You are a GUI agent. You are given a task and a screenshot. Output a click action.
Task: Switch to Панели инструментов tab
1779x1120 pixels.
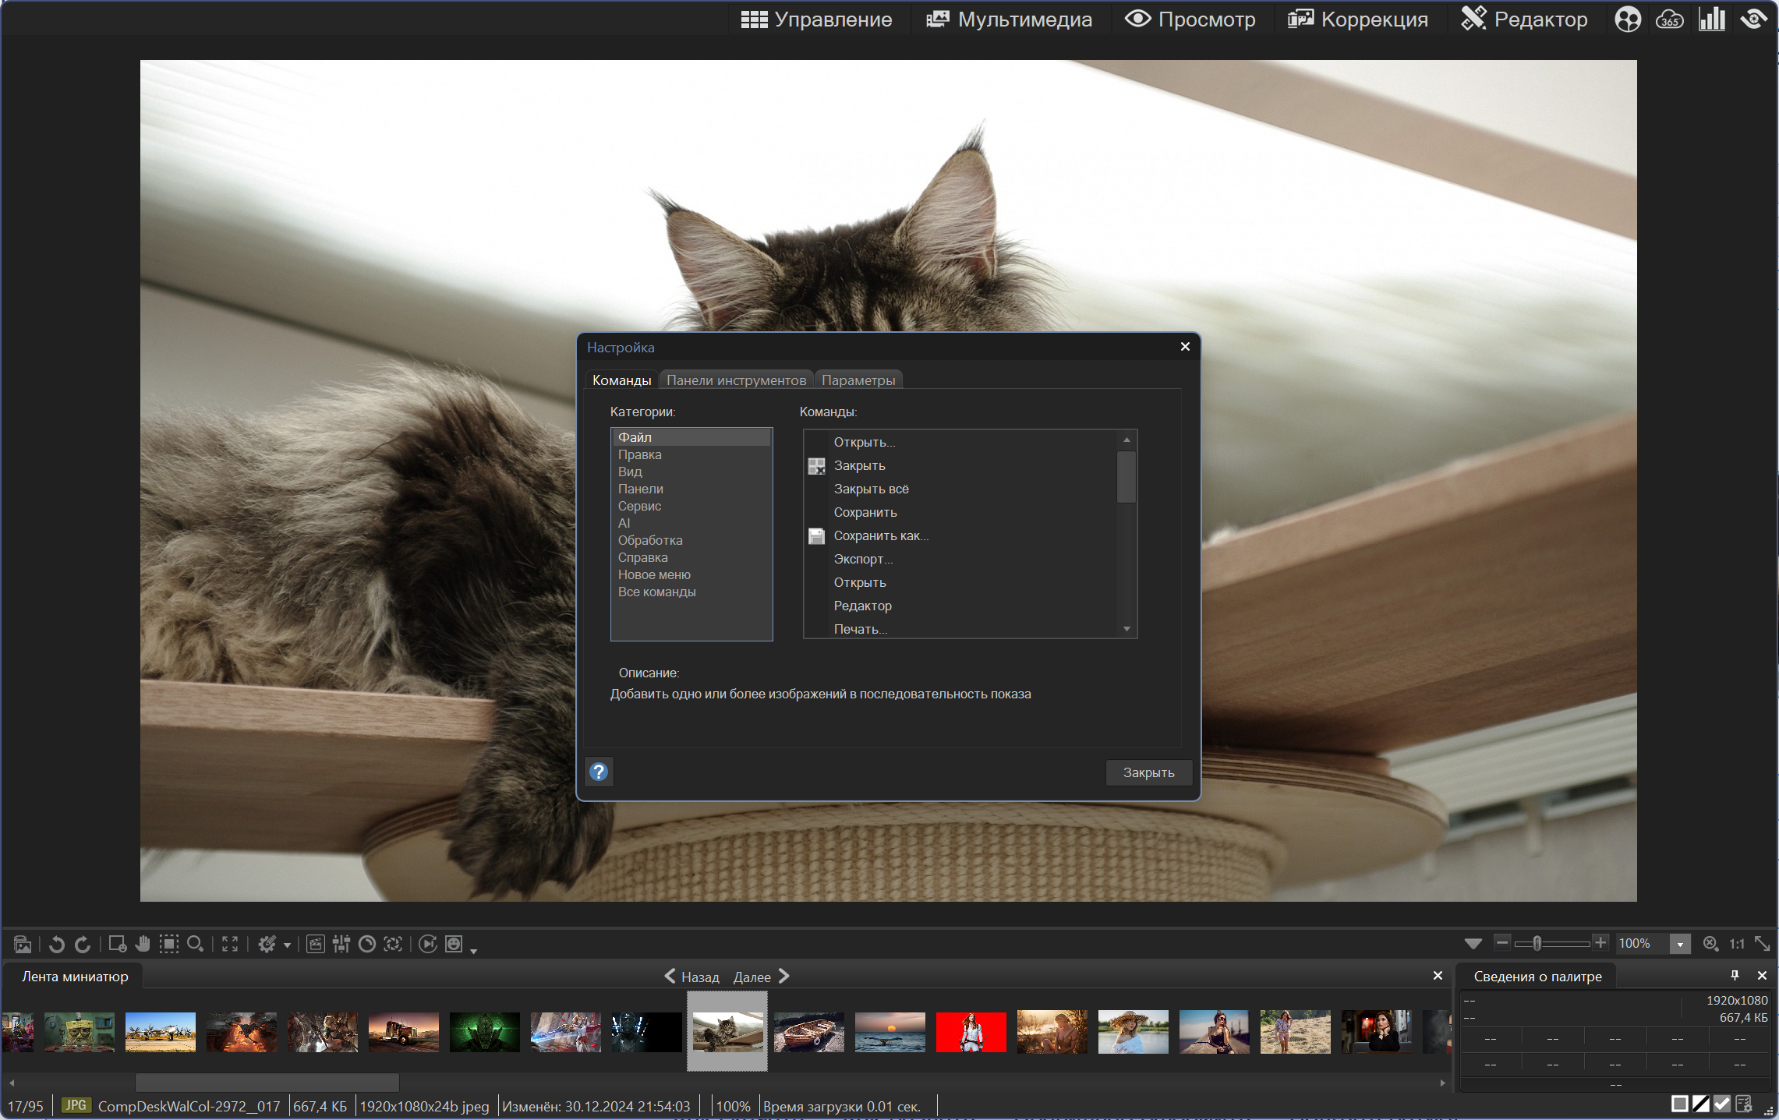pos(736,380)
